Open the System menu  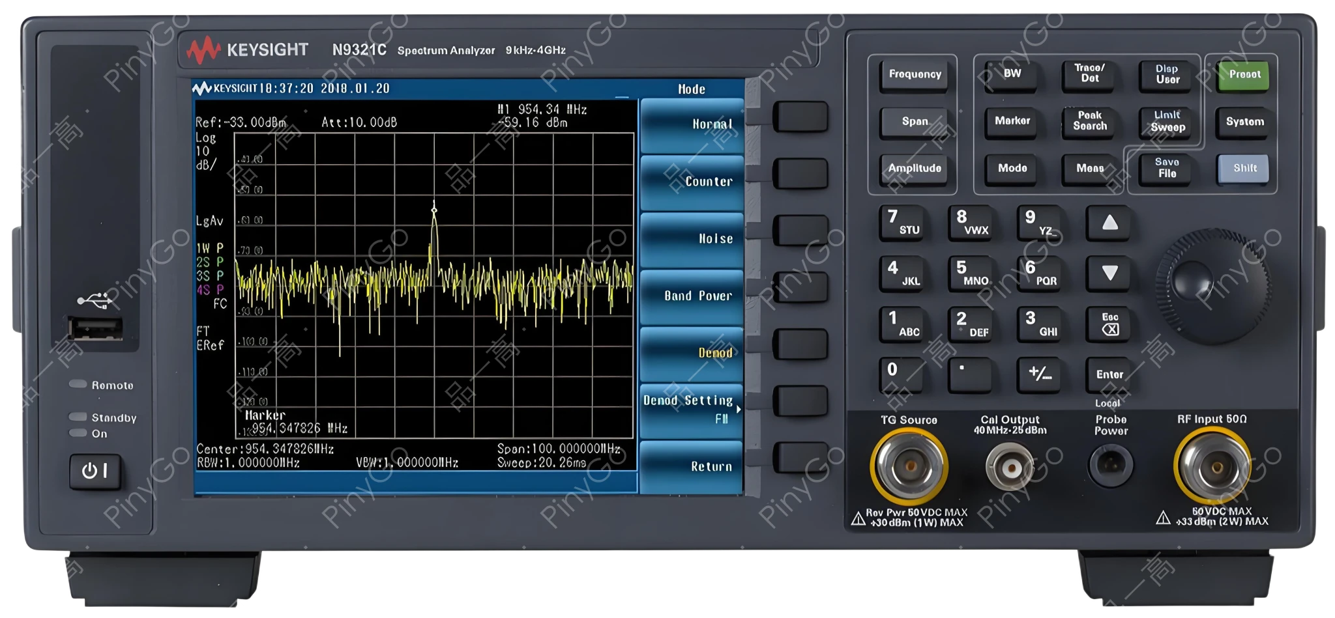[x=1242, y=121]
